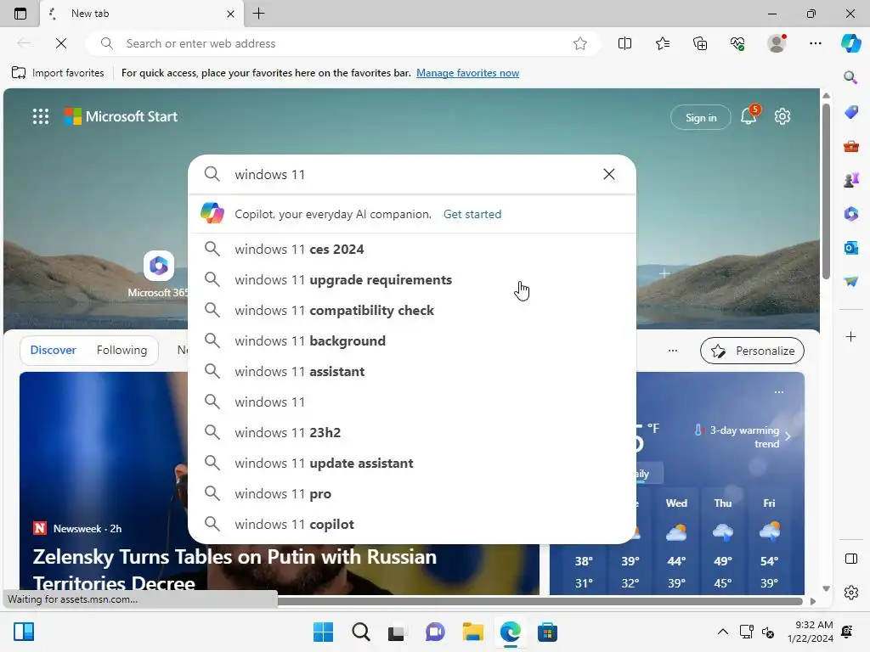870x652 pixels.
Task: Select suggestion windows 11 ces 2024
Action: (412, 249)
